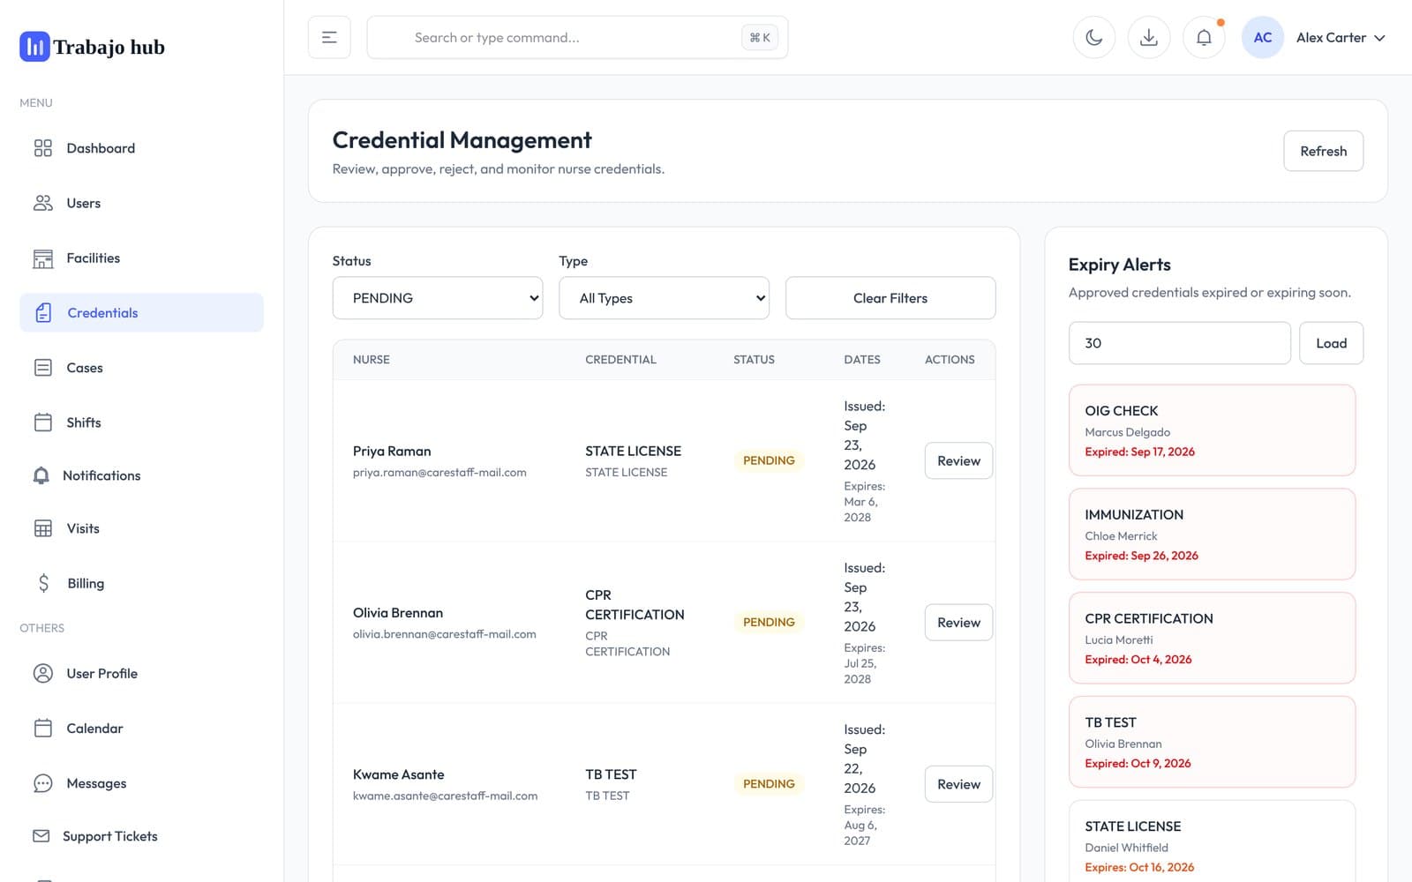
Task: Click the PENDING badge in Kwame Asante row
Action: point(769,784)
